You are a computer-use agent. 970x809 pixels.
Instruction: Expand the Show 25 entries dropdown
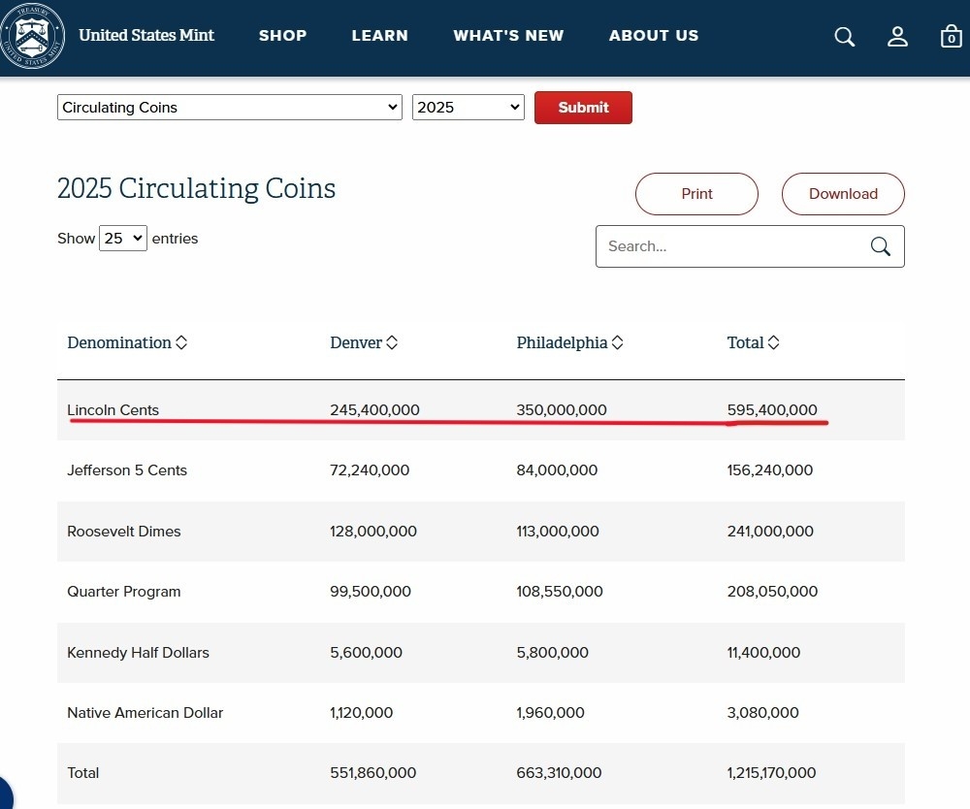click(123, 239)
